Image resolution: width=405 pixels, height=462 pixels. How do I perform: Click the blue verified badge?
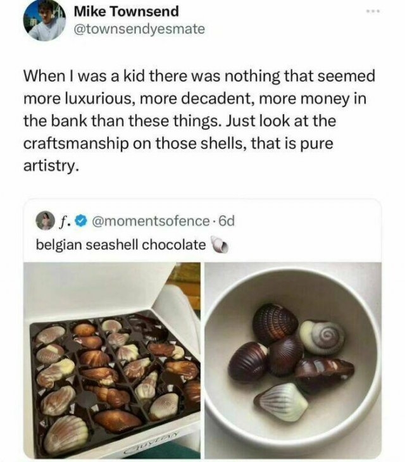point(81,221)
